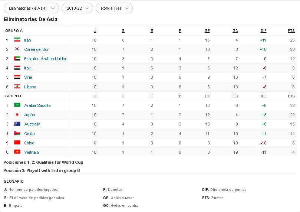Click the 'GLOSARIO' heading

[x=14, y=181]
